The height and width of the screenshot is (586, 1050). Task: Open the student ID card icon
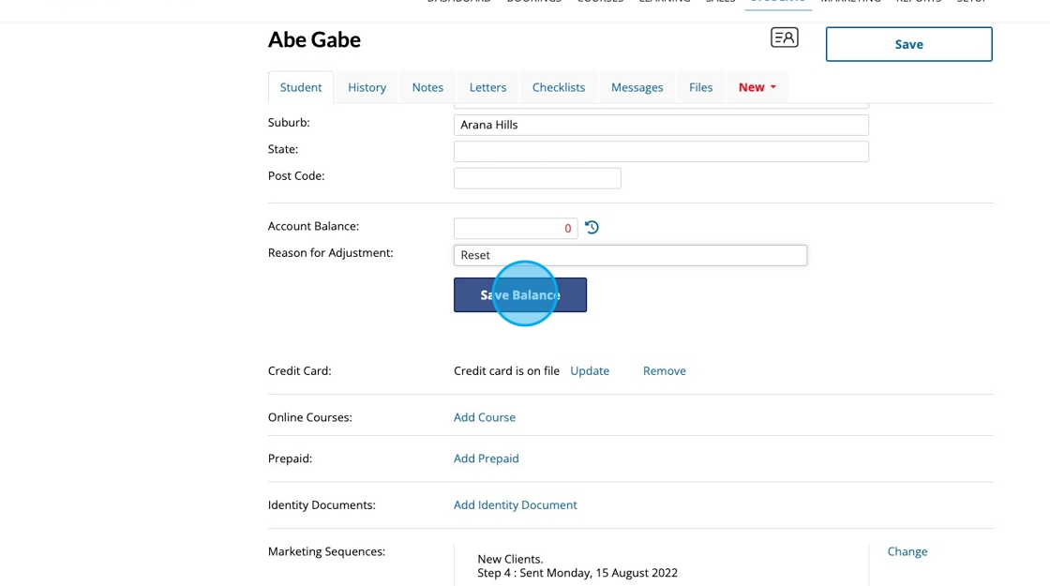[784, 38]
